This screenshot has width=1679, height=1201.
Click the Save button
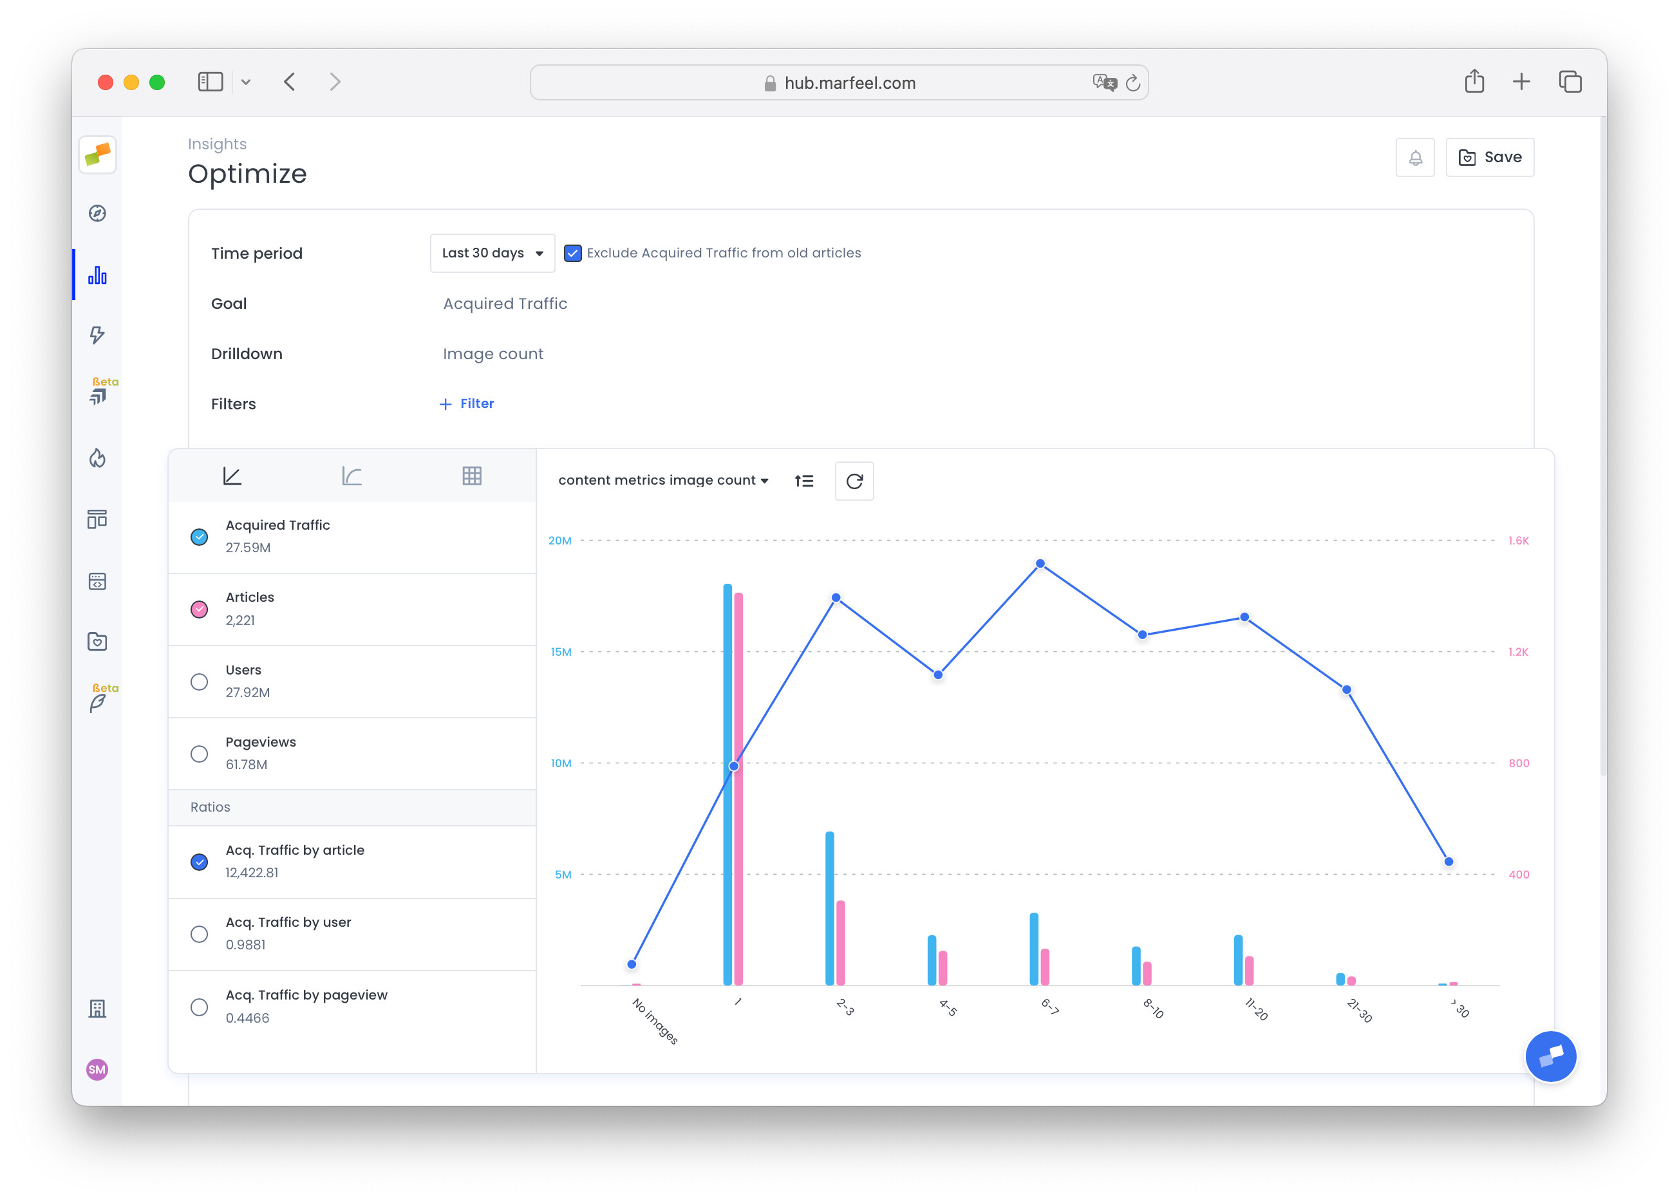1489,158
